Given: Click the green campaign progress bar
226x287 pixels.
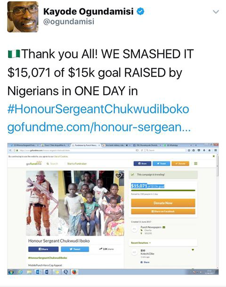Looking at the screenshot, I should (163, 190).
